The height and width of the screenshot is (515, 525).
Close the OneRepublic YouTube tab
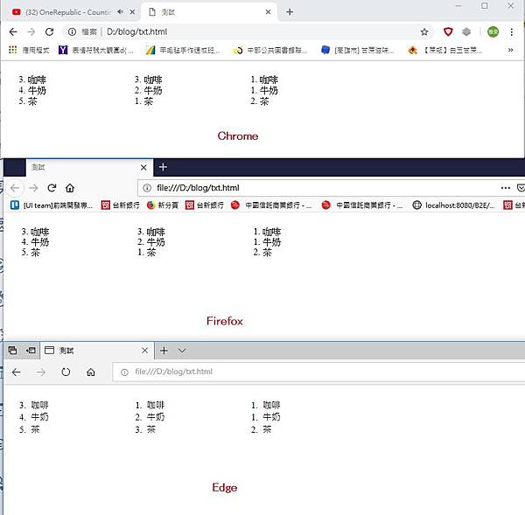[x=133, y=12]
